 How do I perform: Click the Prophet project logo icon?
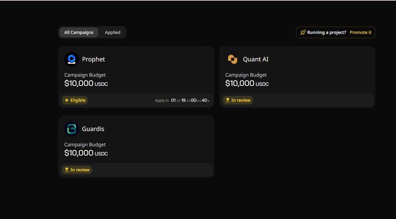click(72, 59)
